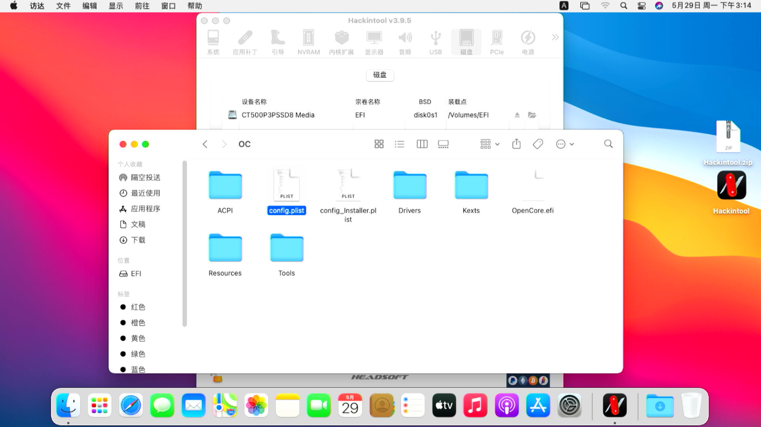Image resolution: width=761 pixels, height=427 pixels.
Task: Open Downloads in Finder sidebar
Action: pyautogui.click(x=133, y=240)
